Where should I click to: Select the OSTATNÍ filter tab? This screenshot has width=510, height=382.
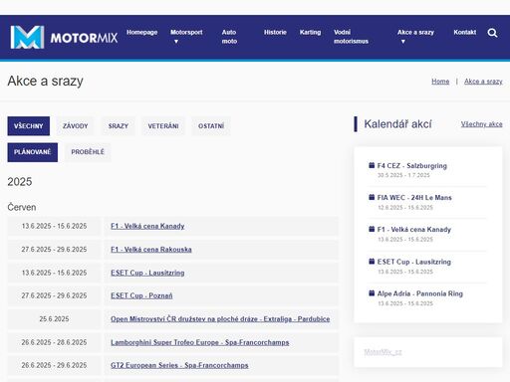coord(211,126)
